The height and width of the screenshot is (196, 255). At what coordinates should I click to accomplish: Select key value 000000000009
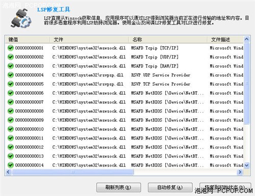tap(29, 120)
